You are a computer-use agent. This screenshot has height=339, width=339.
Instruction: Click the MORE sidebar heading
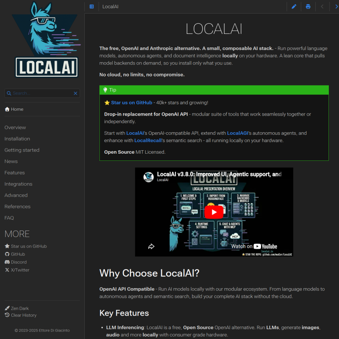pyautogui.click(x=17, y=234)
